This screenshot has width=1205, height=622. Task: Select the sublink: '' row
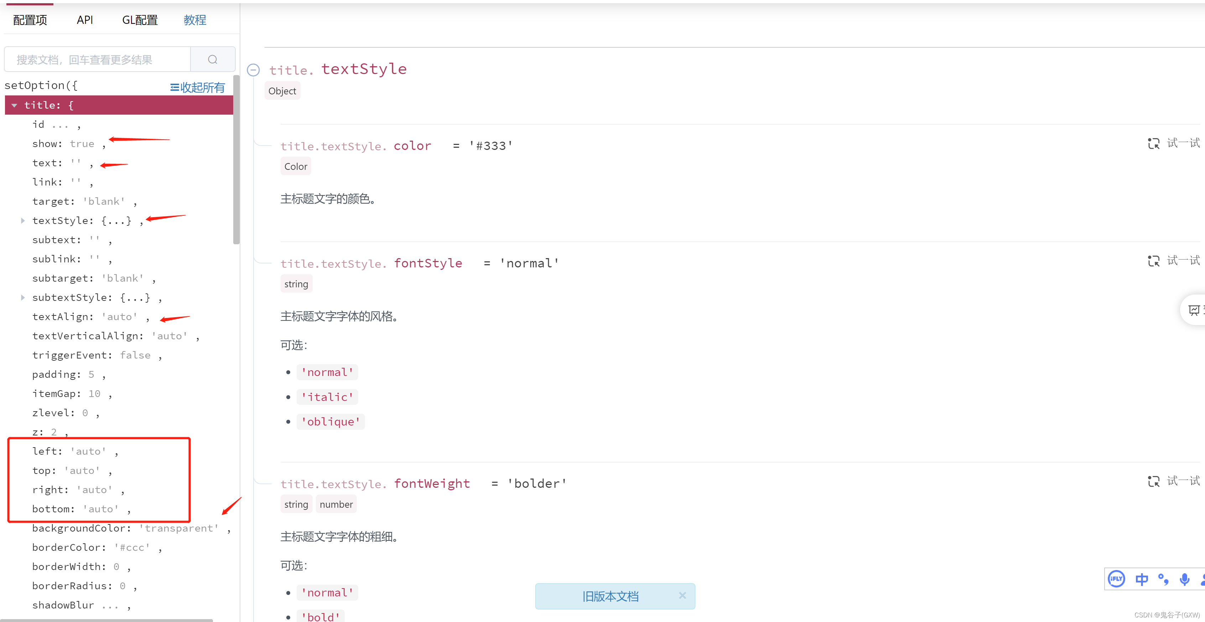tap(119, 258)
